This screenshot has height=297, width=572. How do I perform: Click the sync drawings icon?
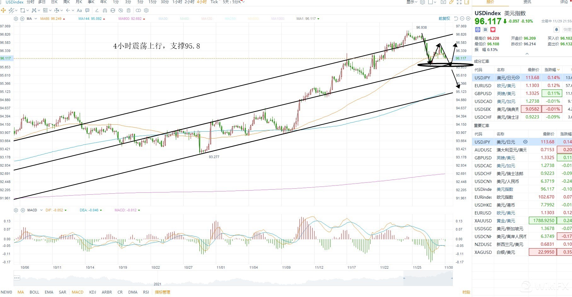click(x=113, y=10)
